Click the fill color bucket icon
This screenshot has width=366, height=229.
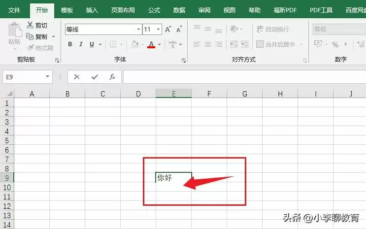click(134, 44)
